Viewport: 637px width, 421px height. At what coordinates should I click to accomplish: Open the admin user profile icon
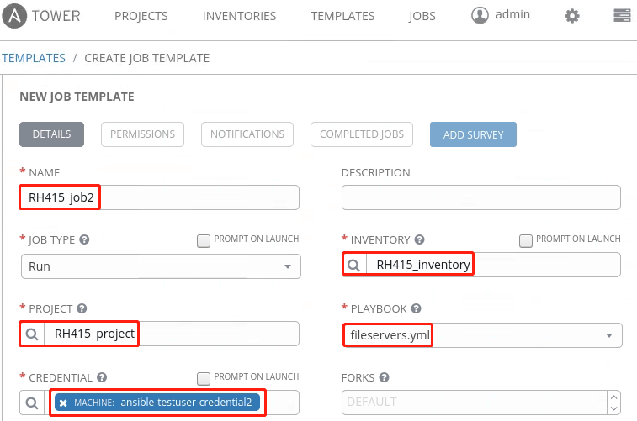[x=480, y=15]
